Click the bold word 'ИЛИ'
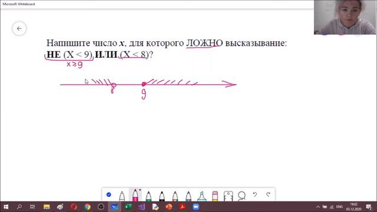This screenshot has height=212, width=377. pyautogui.click(x=106, y=55)
